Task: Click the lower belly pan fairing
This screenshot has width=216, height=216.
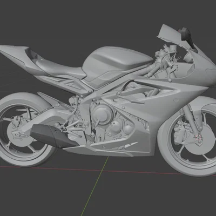Action: pyautogui.click(x=108, y=148)
